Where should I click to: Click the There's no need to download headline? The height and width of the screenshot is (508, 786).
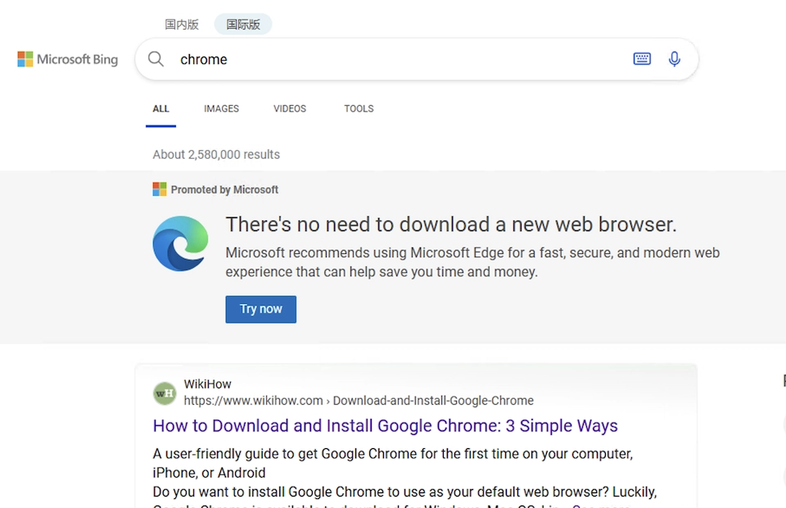click(x=451, y=225)
